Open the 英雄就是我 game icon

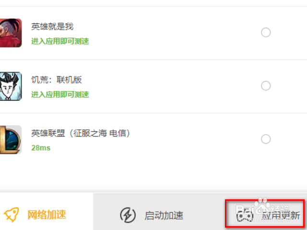pyautogui.click(x=11, y=33)
